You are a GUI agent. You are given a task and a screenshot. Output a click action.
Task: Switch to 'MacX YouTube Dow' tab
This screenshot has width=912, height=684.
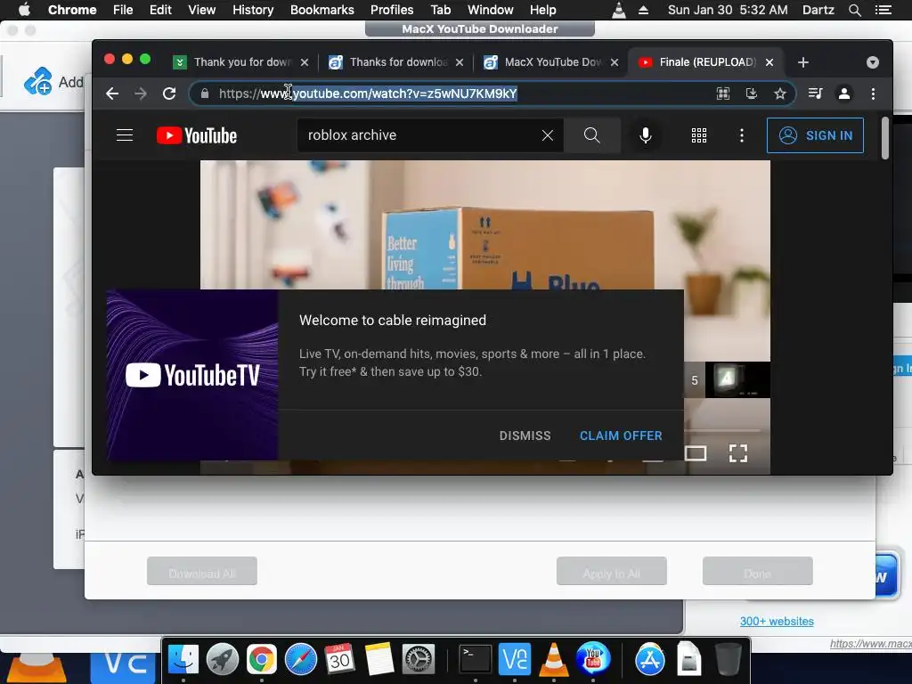point(552,62)
